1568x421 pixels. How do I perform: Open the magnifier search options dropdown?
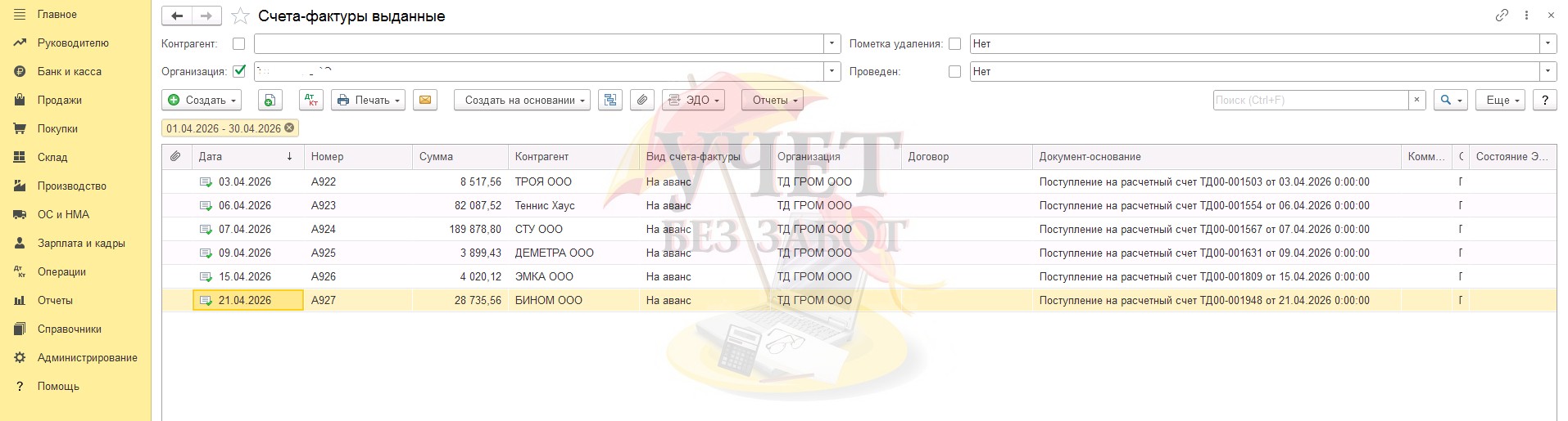pyautogui.click(x=1451, y=101)
